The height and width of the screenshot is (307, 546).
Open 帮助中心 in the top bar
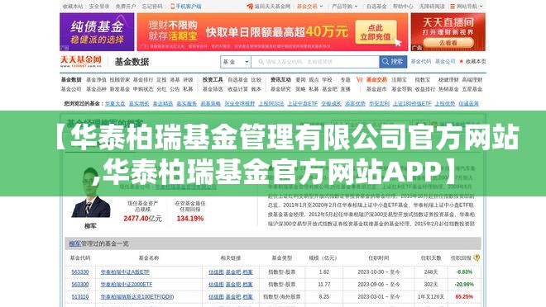(403, 7)
